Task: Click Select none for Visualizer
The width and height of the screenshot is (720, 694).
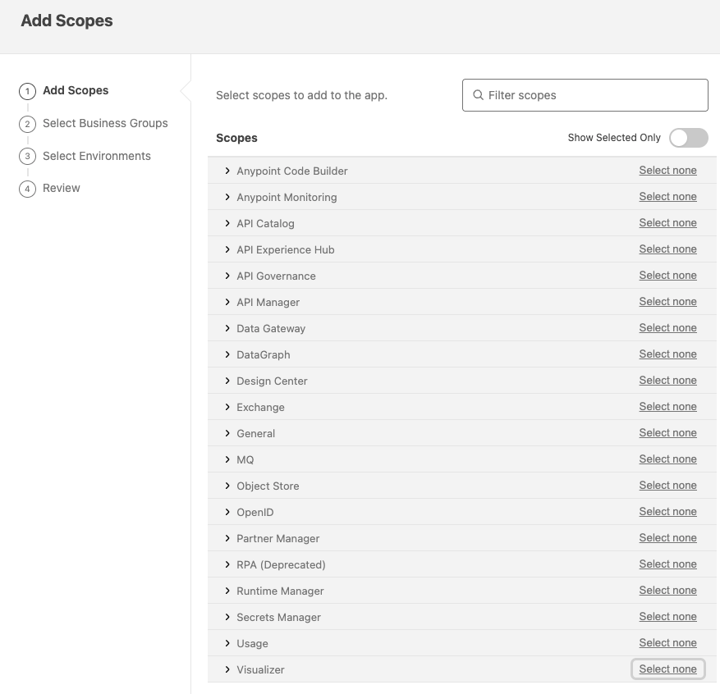Action: (667, 669)
